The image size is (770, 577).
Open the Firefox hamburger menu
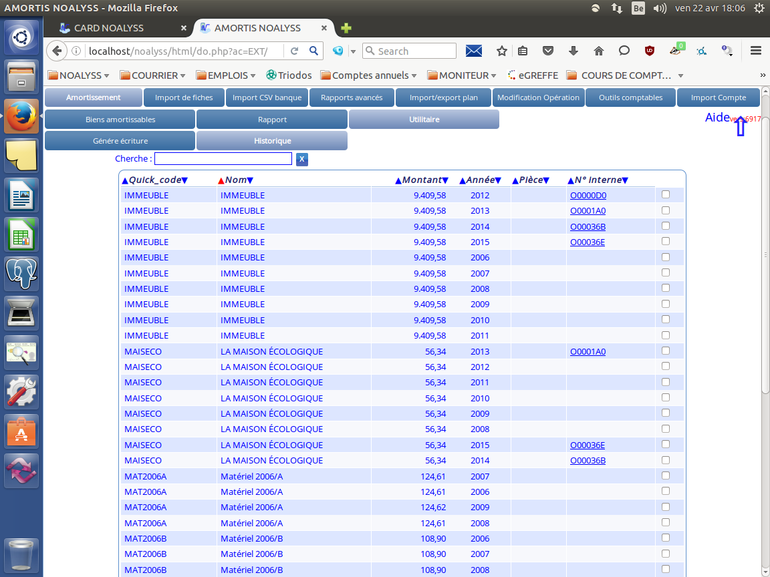coord(756,51)
